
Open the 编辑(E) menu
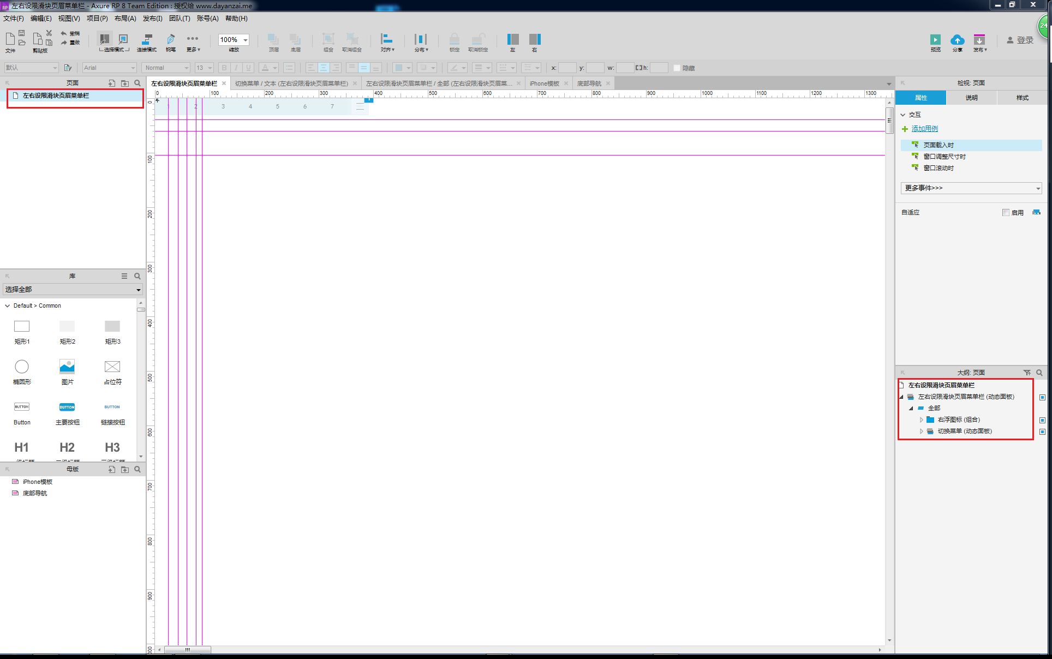coord(41,19)
